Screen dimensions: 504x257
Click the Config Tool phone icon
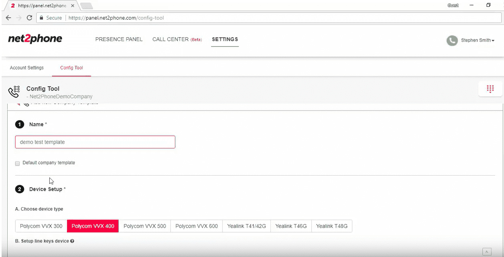[x=14, y=92]
